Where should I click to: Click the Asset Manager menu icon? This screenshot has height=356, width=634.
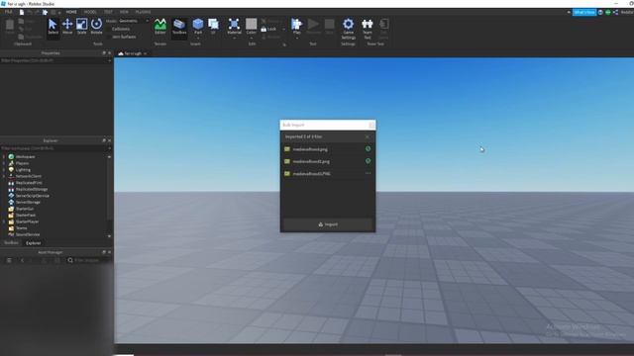click(x=9, y=260)
